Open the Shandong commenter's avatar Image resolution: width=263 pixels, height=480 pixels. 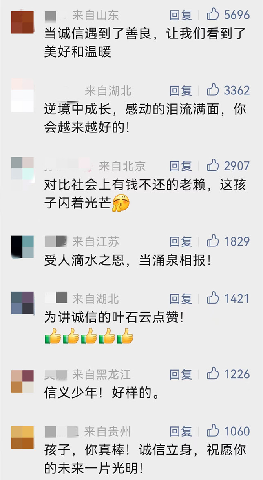(22, 22)
